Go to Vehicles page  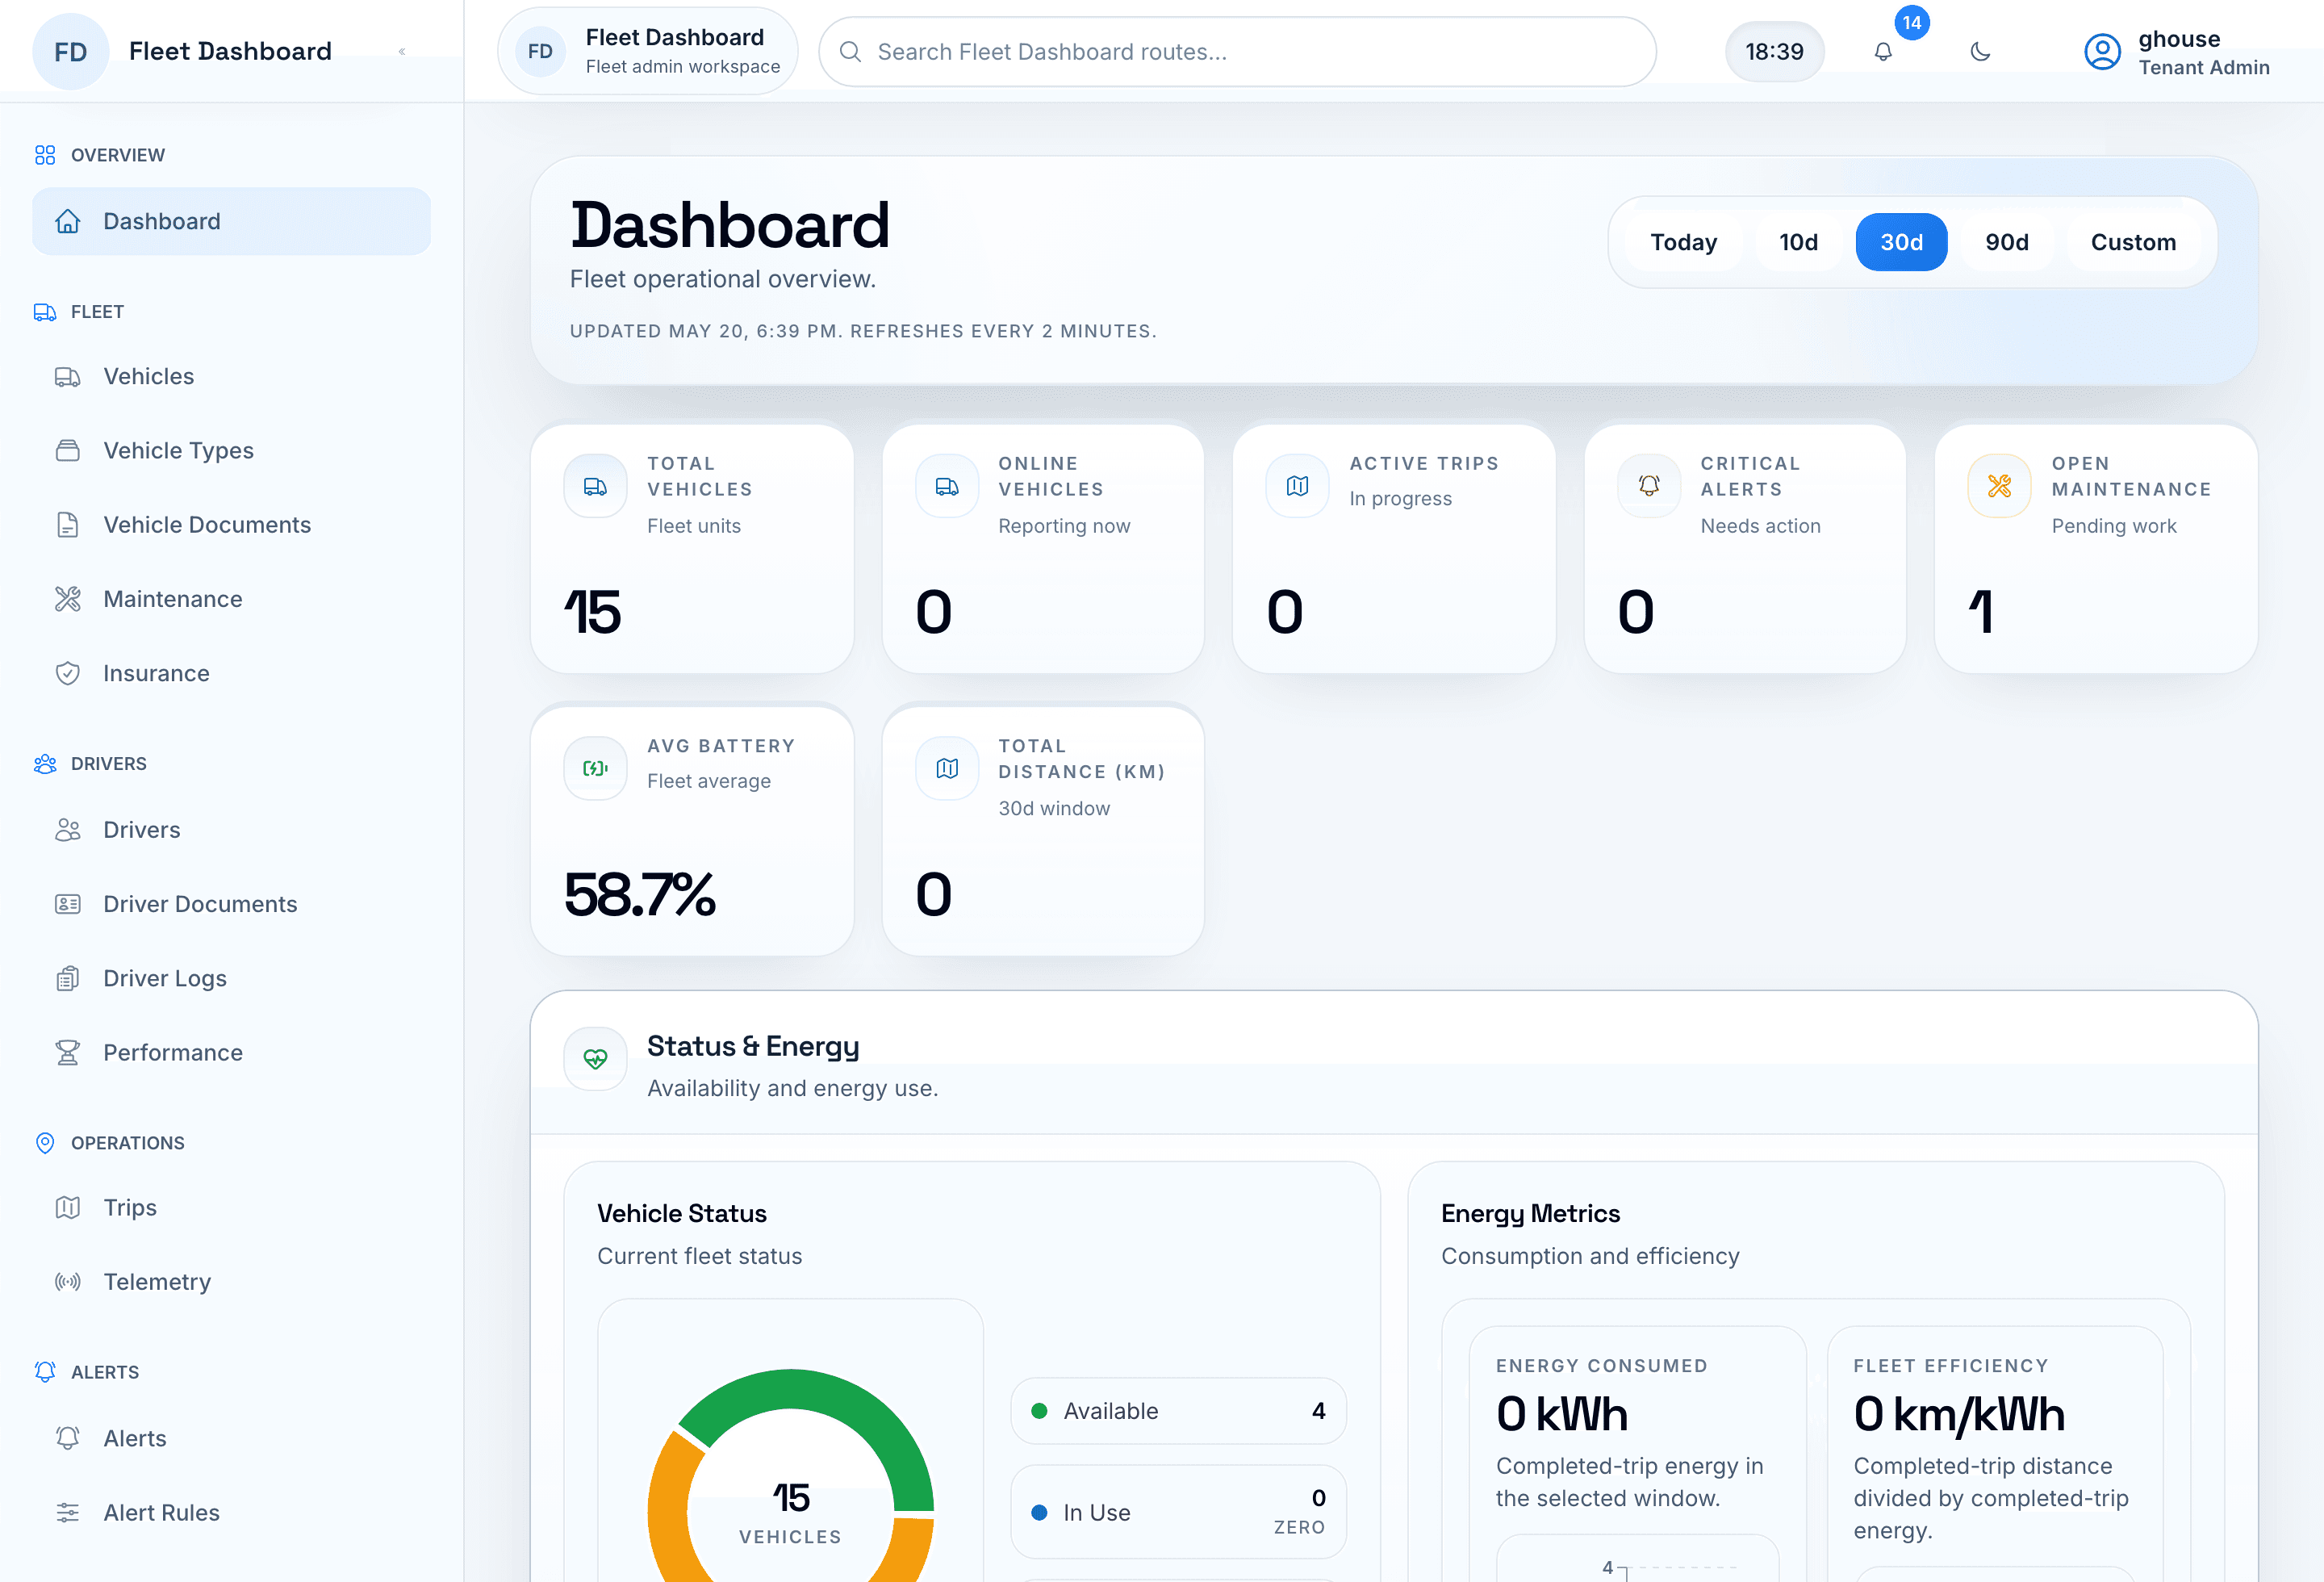[x=232, y=376]
